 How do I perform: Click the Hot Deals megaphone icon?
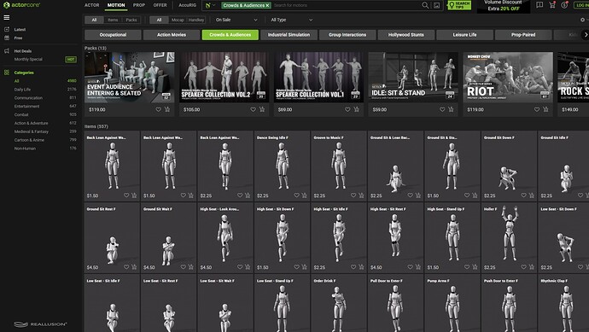[x=6, y=50]
